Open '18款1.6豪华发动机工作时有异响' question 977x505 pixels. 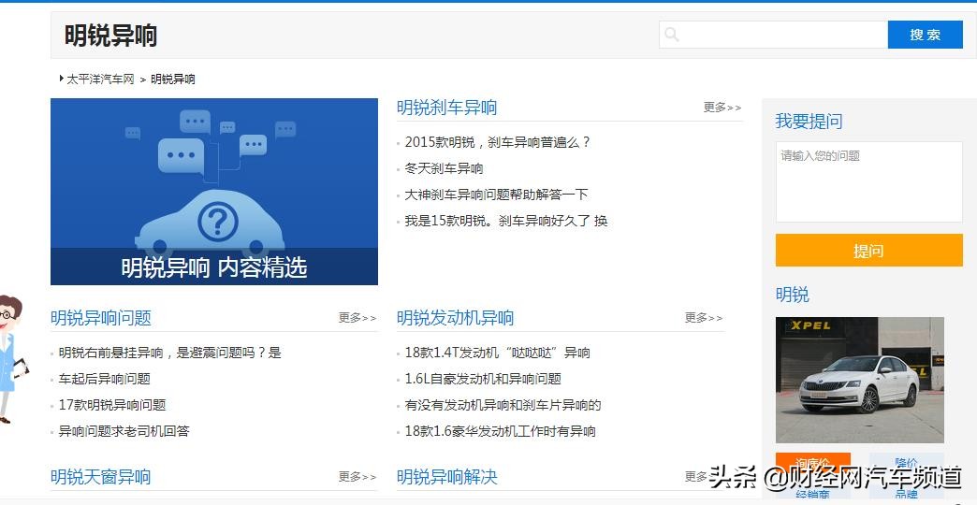pos(501,431)
